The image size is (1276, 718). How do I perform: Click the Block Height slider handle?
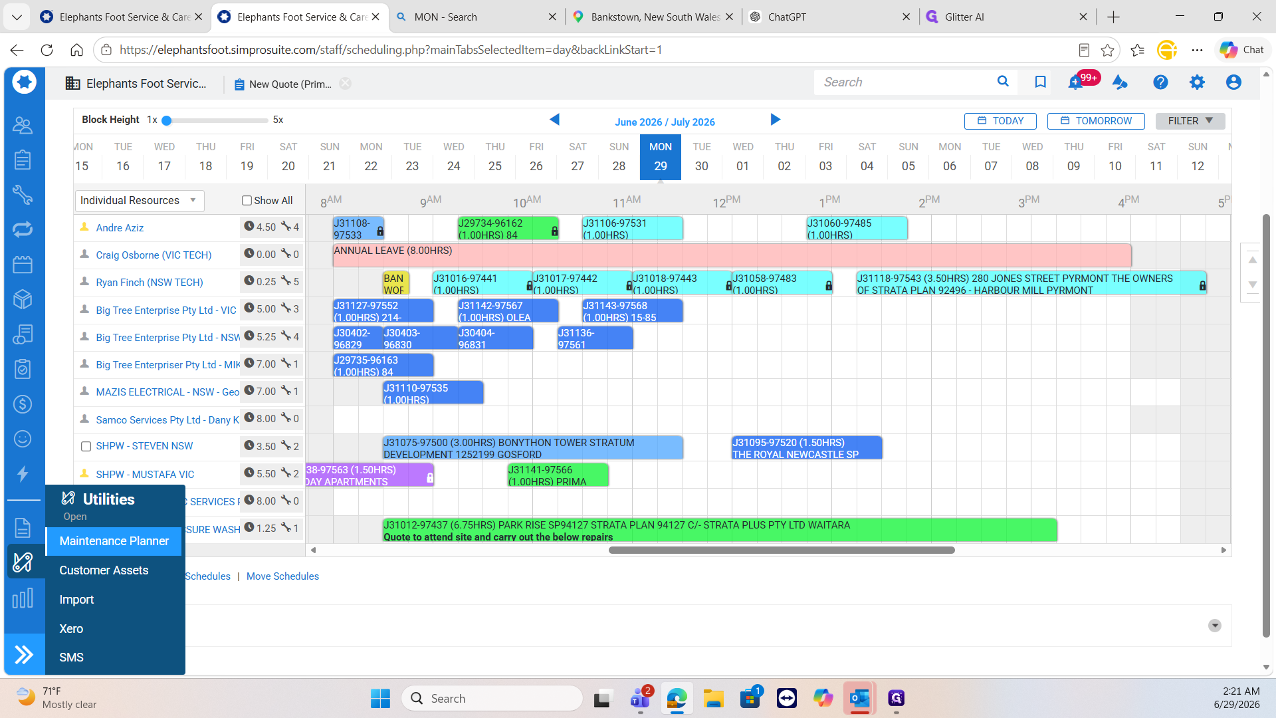coord(167,120)
